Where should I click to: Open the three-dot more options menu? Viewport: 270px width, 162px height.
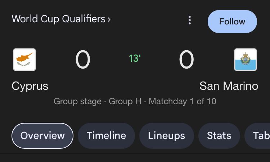[190, 20]
